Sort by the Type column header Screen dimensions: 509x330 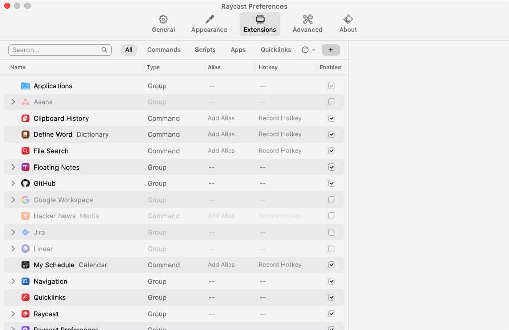tap(153, 67)
